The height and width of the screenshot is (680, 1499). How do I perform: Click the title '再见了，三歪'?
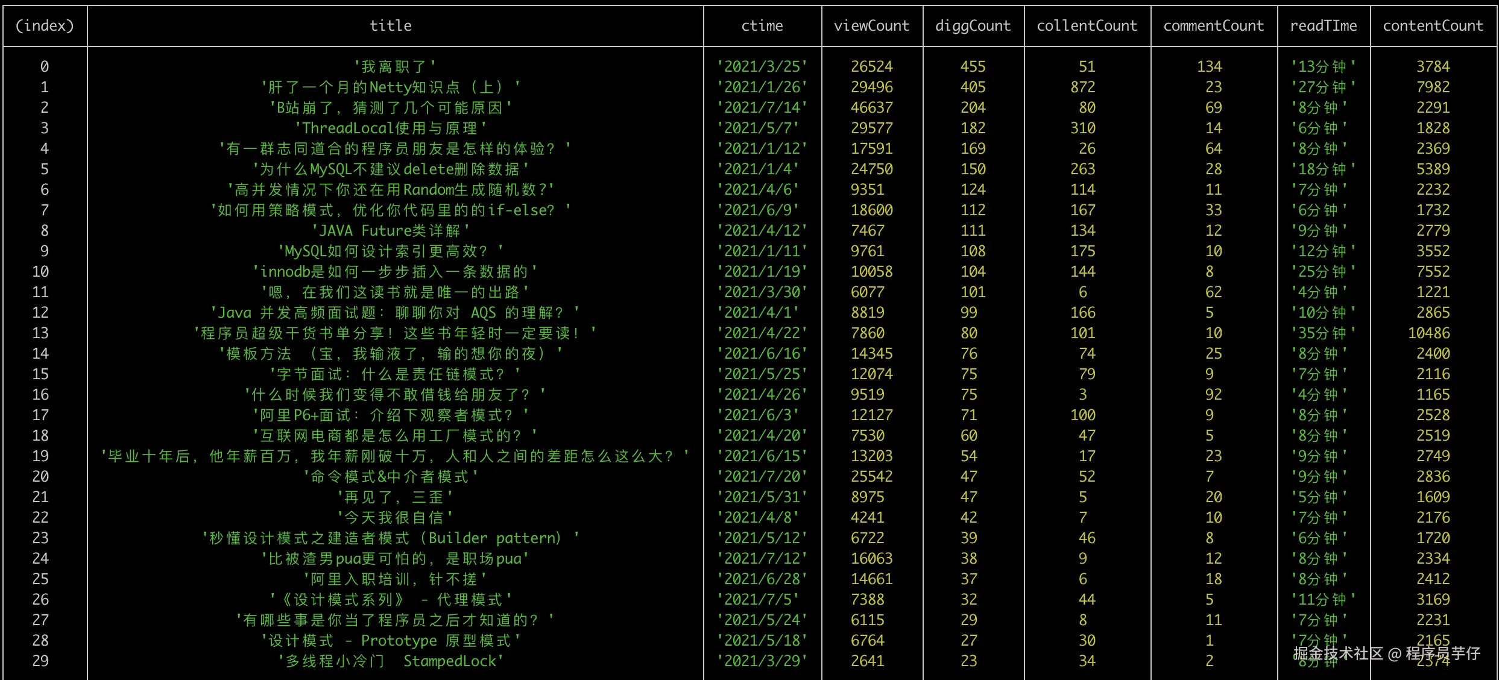[x=394, y=497]
